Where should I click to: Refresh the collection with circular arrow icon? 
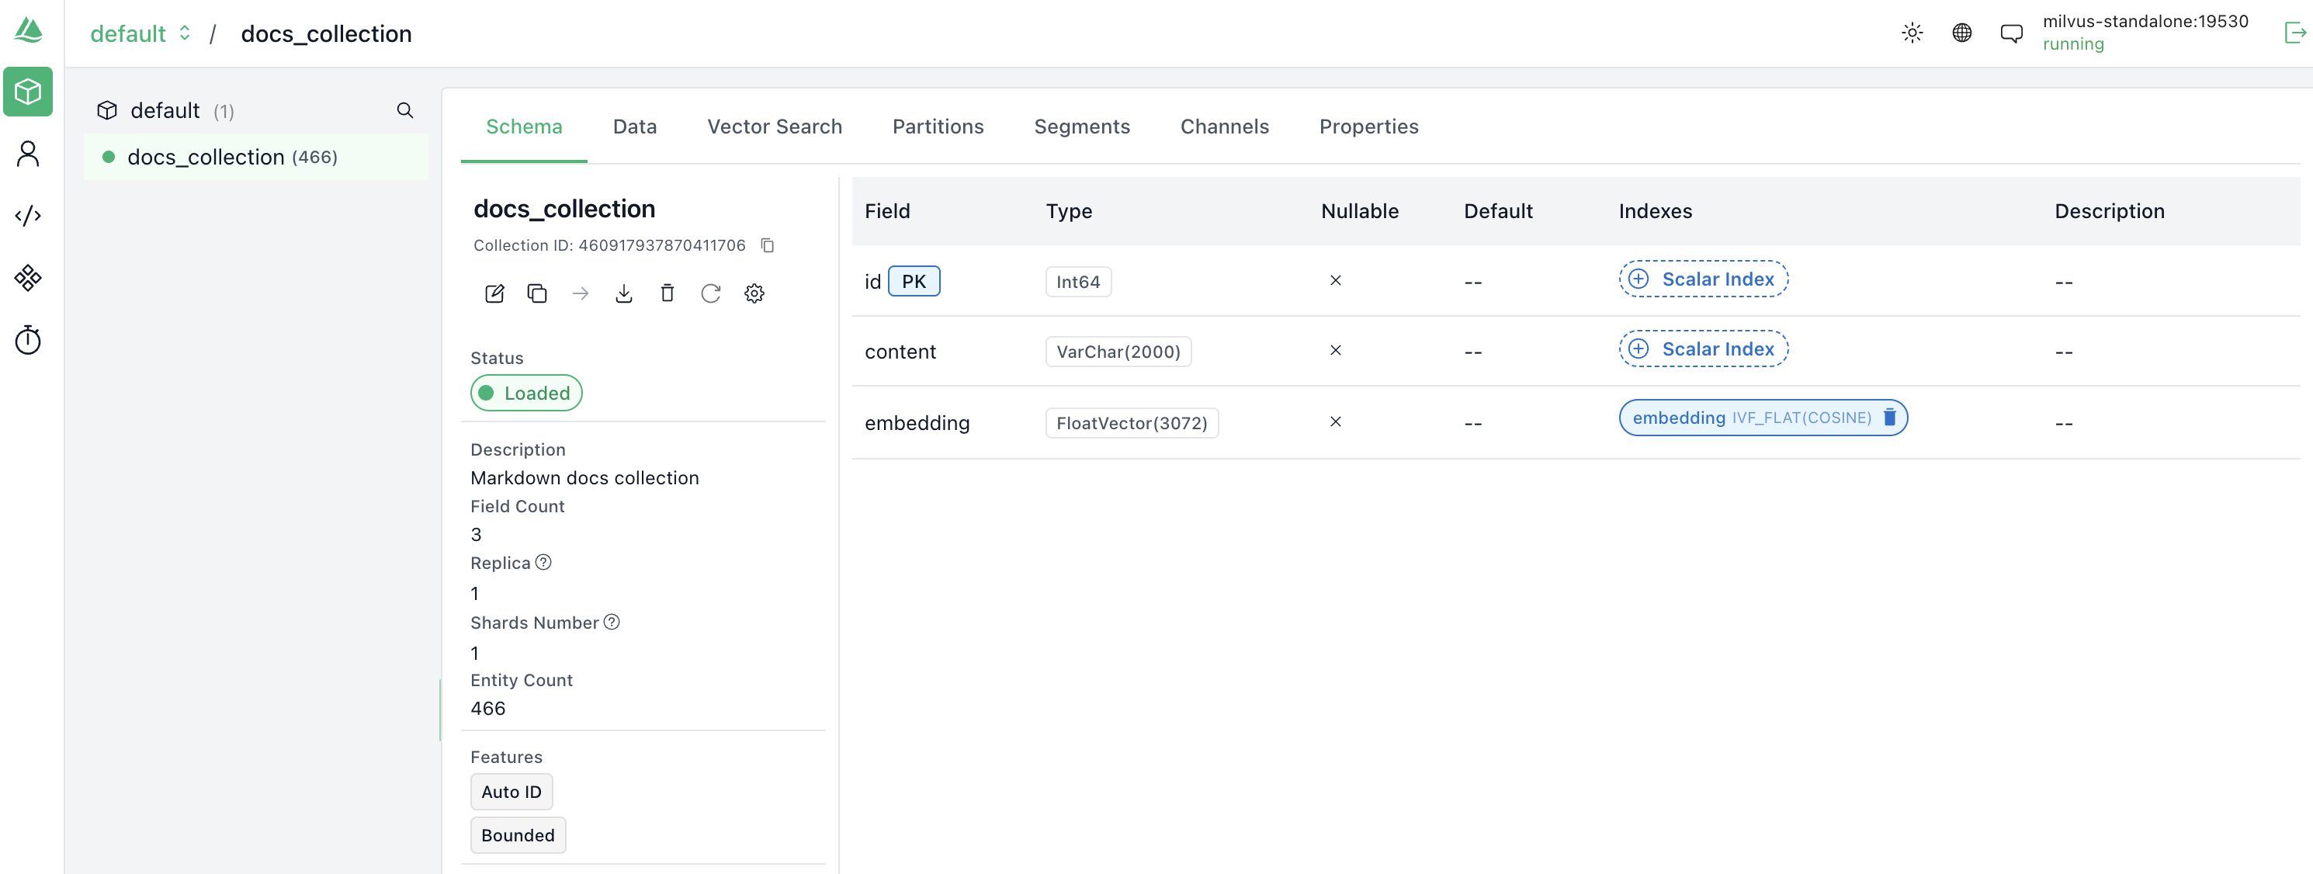(710, 293)
